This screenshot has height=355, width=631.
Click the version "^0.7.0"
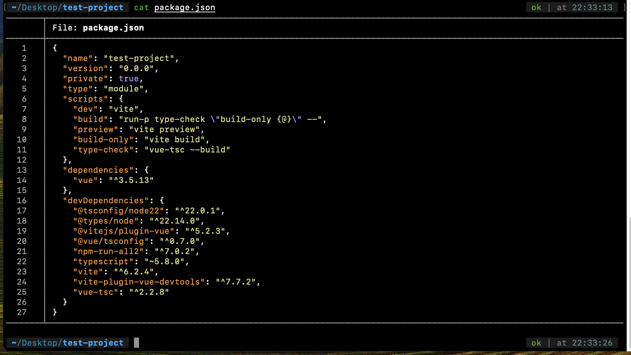(x=180, y=241)
